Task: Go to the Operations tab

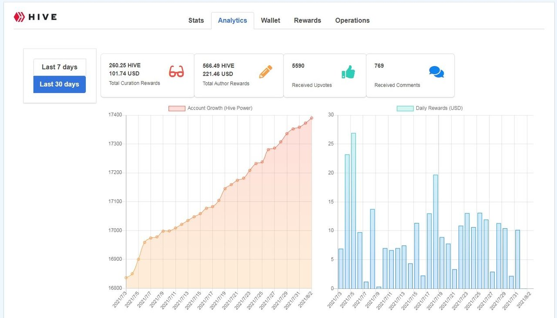Action: click(x=352, y=20)
